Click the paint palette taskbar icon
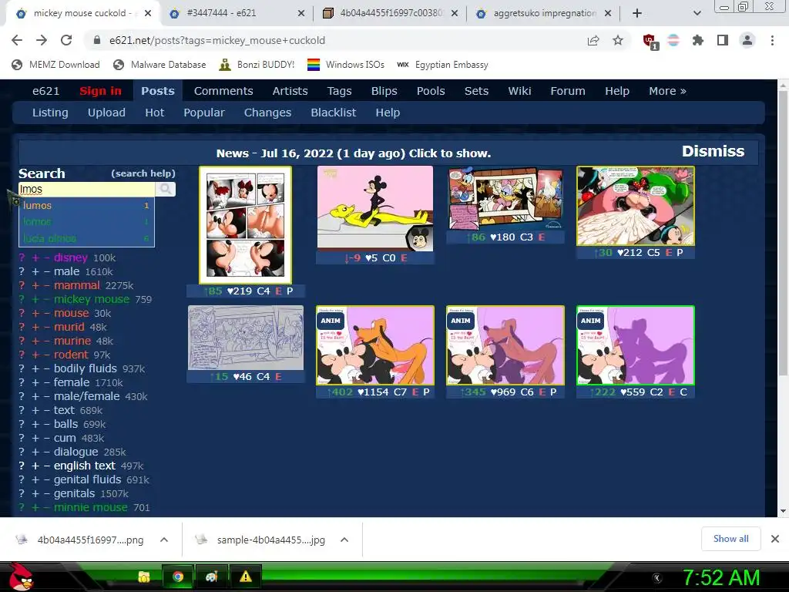Image resolution: width=789 pixels, height=592 pixels. [x=211, y=577]
